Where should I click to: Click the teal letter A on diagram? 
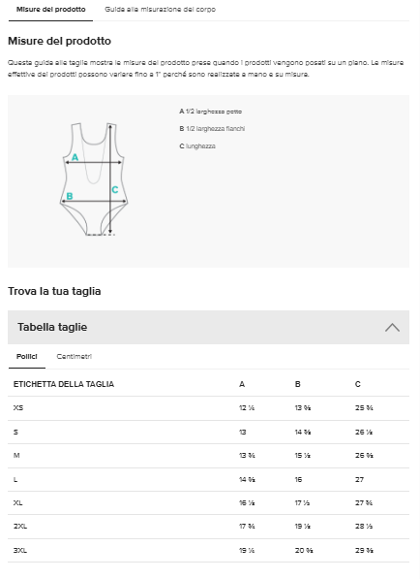[75, 157]
